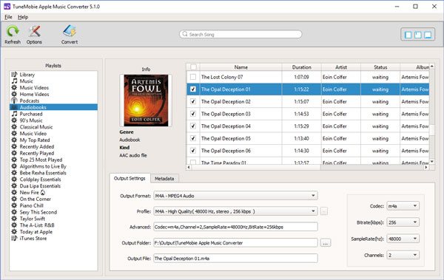Open the Library playlist
Image resolution: width=444 pixels, height=280 pixels.
(27, 75)
